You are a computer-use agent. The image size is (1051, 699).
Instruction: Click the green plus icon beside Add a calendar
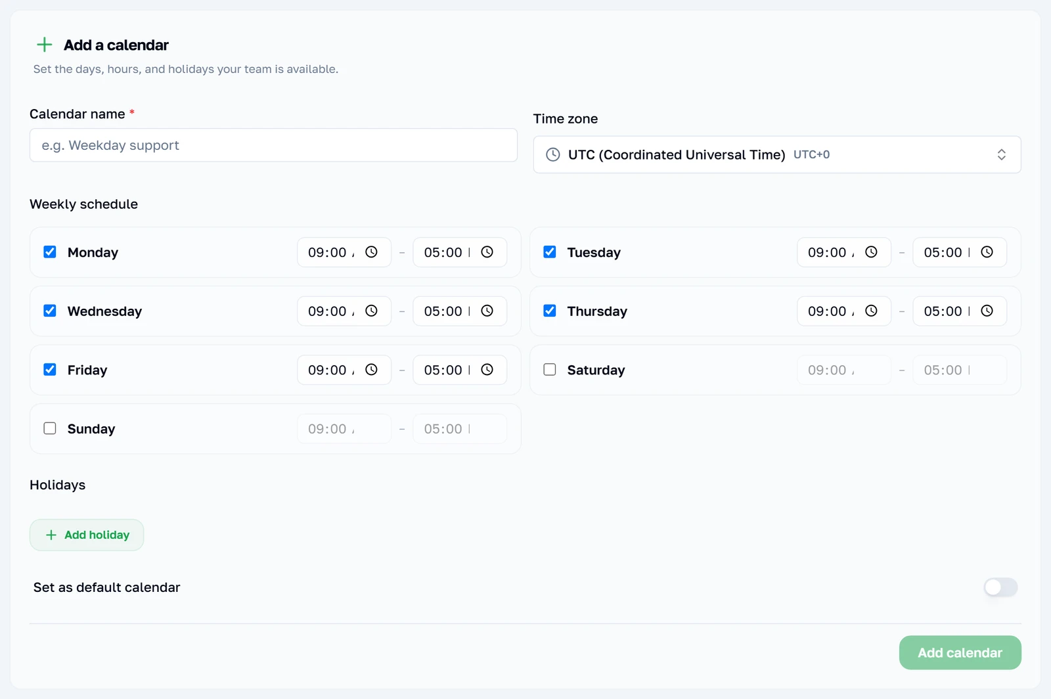[x=44, y=45]
